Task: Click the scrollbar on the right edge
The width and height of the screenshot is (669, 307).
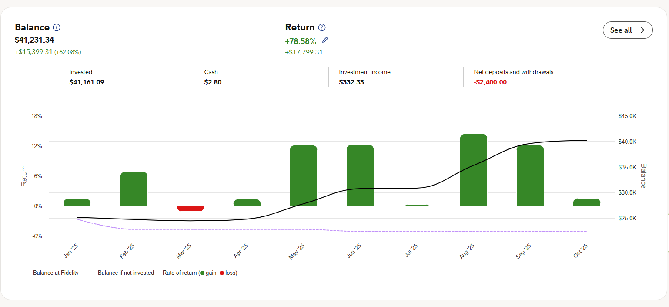Action: pos(667,233)
